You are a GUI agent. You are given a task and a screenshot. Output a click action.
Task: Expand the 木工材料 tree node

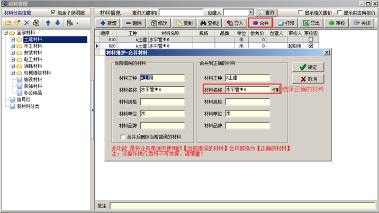click(x=13, y=46)
